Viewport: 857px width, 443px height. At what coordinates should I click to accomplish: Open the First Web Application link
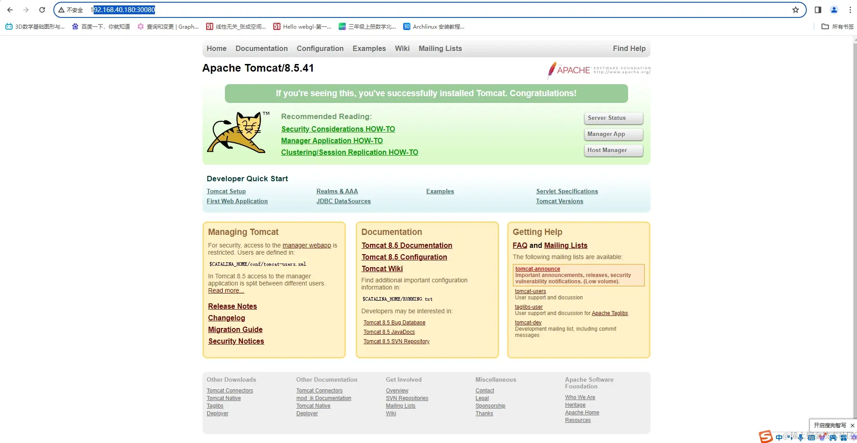click(x=237, y=201)
